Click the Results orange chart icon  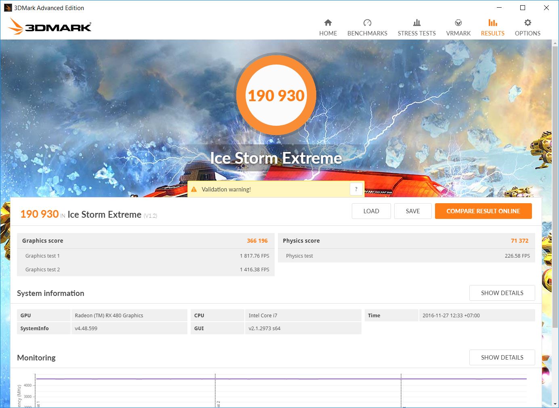point(492,23)
